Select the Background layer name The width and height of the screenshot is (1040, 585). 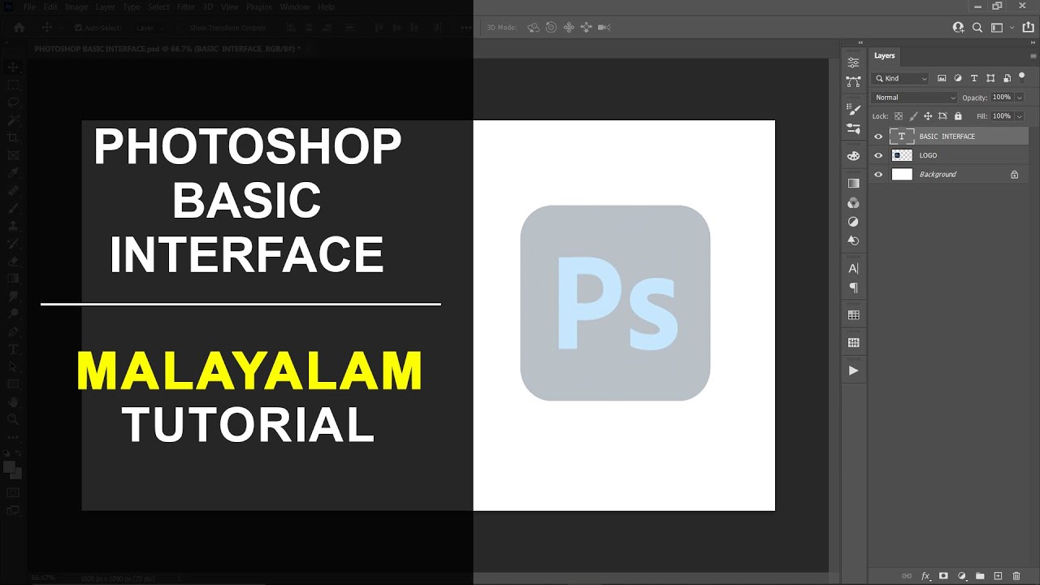coord(938,174)
